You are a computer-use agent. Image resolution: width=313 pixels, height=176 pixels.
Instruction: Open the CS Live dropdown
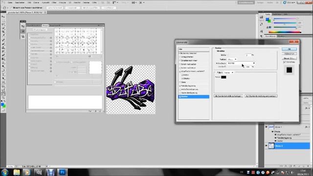click(289, 2)
